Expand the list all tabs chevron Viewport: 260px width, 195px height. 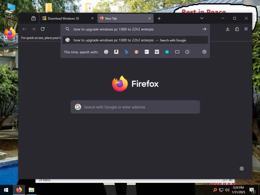(x=202, y=18)
